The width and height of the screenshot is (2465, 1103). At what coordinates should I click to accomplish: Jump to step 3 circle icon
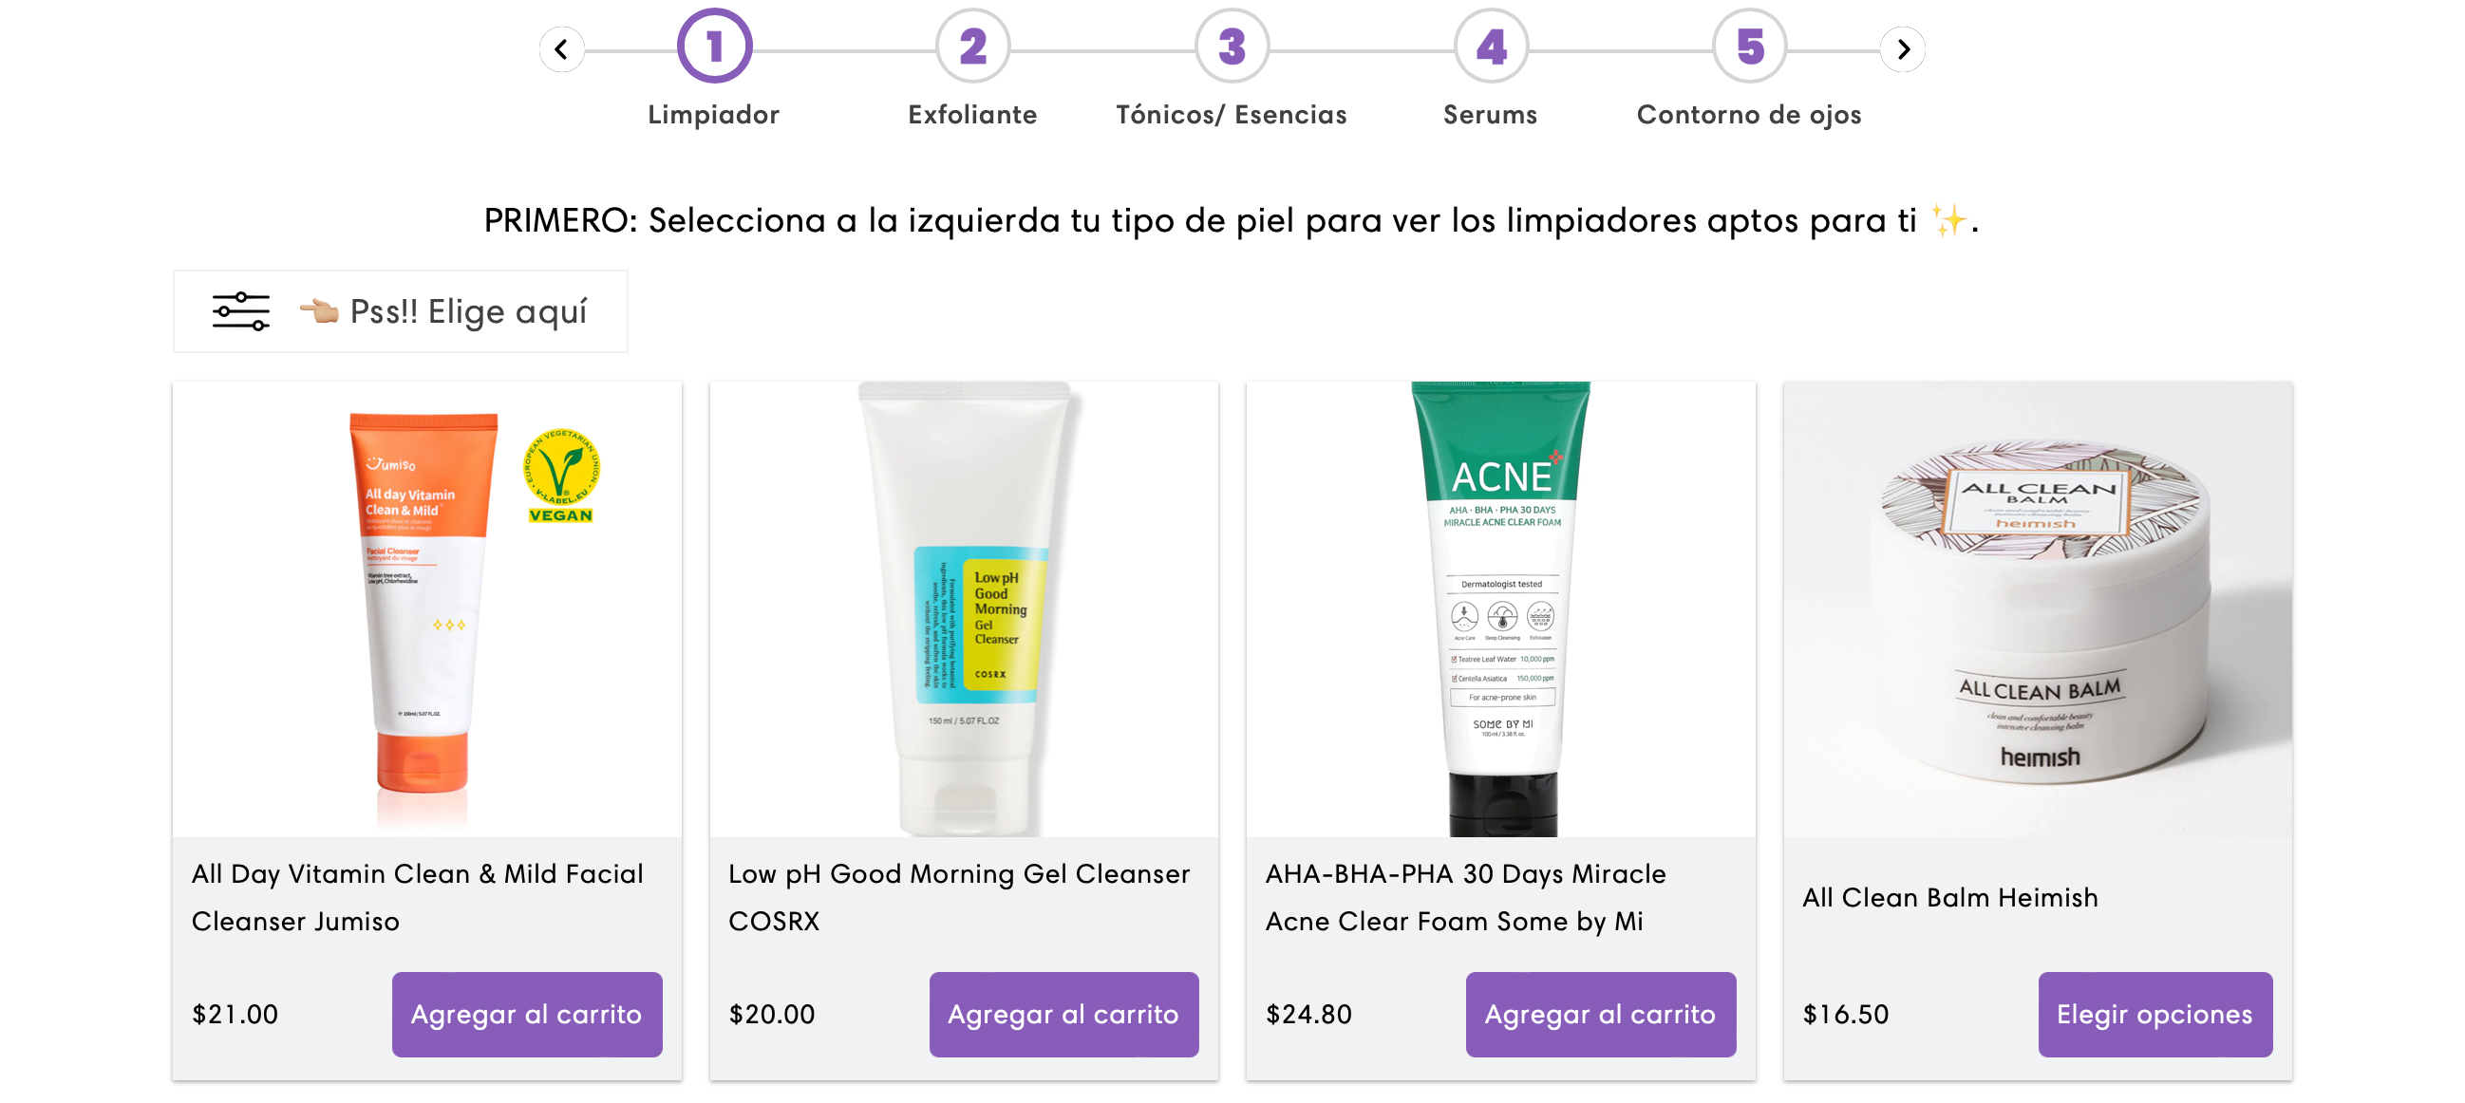coord(1232,46)
